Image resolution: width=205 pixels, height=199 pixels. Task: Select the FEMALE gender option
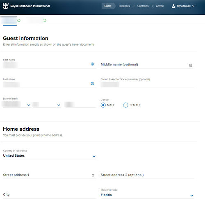pyautogui.click(x=125, y=105)
